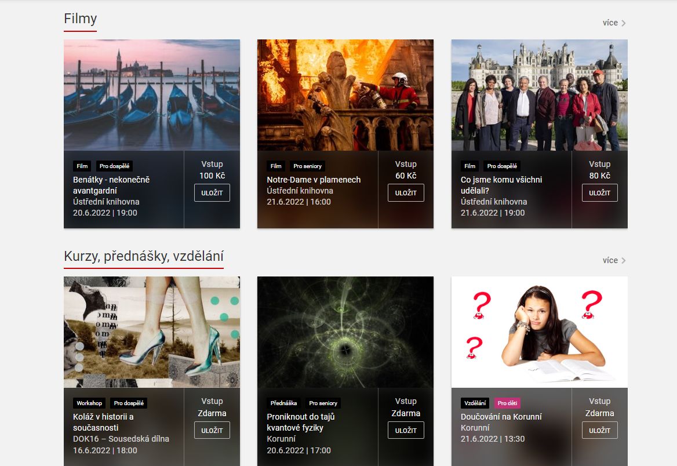Select the 'Workshop' category tag
Image resolution: width=677 pixels, height=466 pixels.
point(89,403)
